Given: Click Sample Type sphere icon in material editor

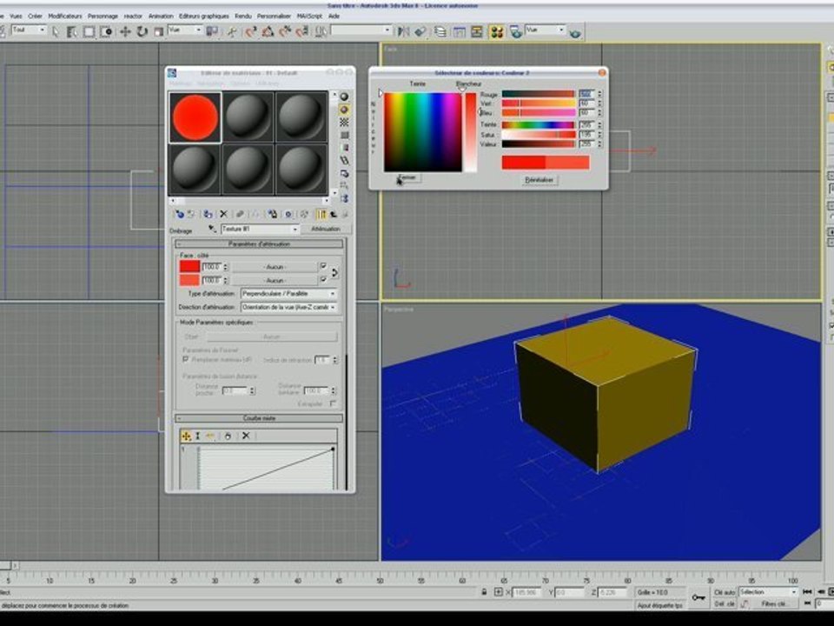Looking at the screenshot, I should point(344,97).
